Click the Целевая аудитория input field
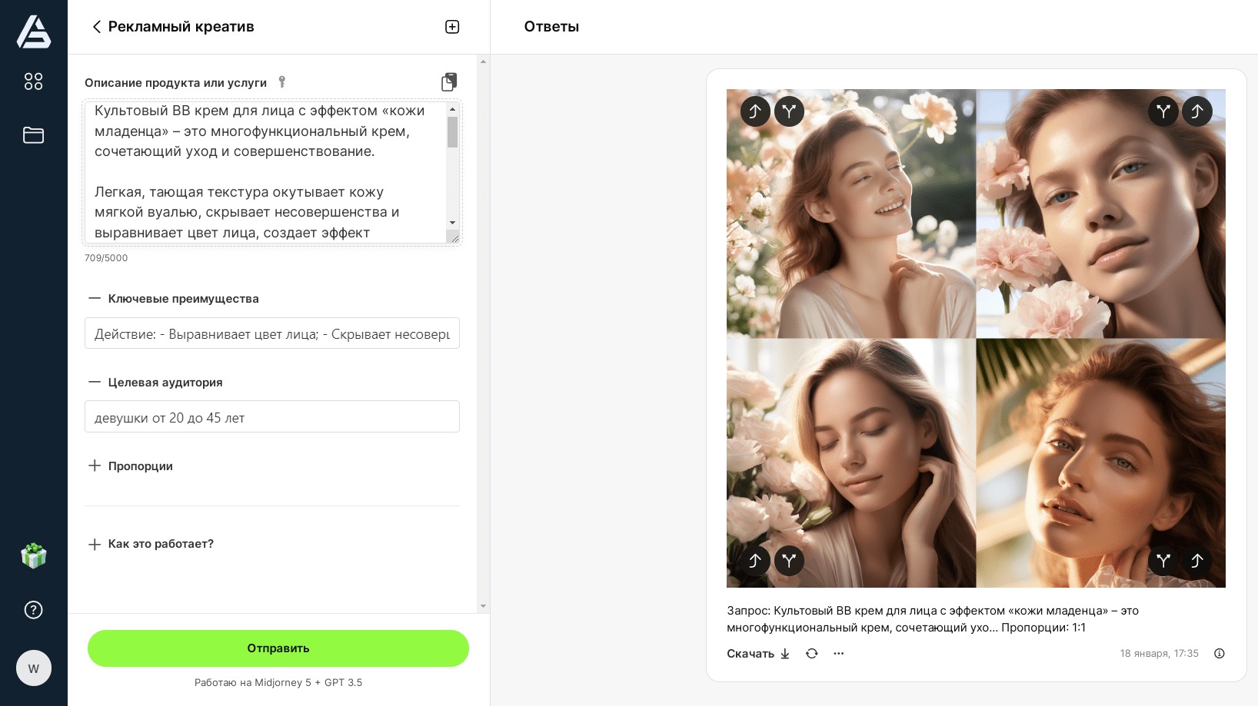 (x=272, y=416)
